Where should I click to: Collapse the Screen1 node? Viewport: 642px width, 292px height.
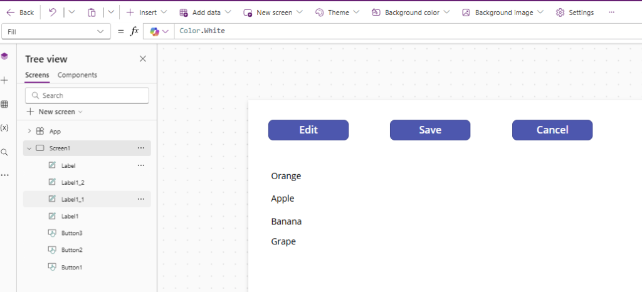(29, 148)
